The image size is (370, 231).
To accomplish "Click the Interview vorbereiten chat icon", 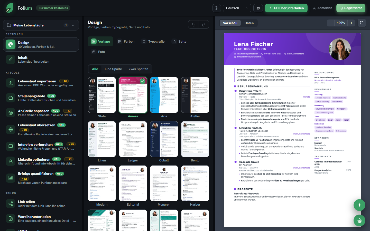I will pos(11,146).
